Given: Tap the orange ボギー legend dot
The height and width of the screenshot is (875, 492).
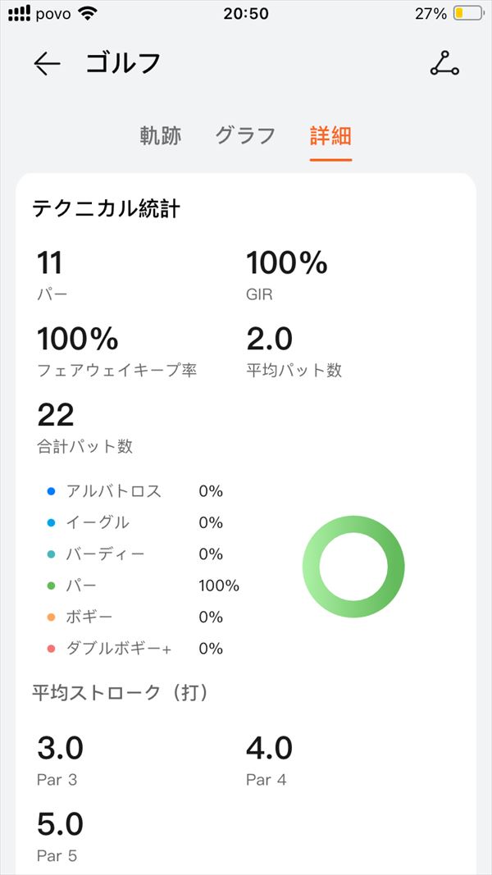Looking at the screenshot, I should coord(52,618).
